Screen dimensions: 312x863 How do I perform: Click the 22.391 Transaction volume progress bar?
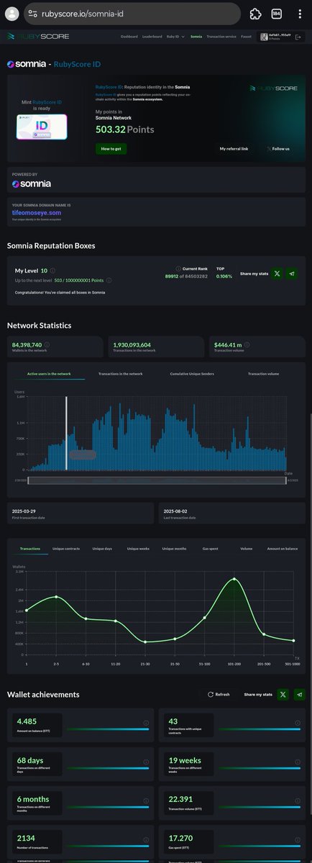(x=258, y=807)
